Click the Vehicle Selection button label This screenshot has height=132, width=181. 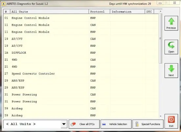point(118,124)
